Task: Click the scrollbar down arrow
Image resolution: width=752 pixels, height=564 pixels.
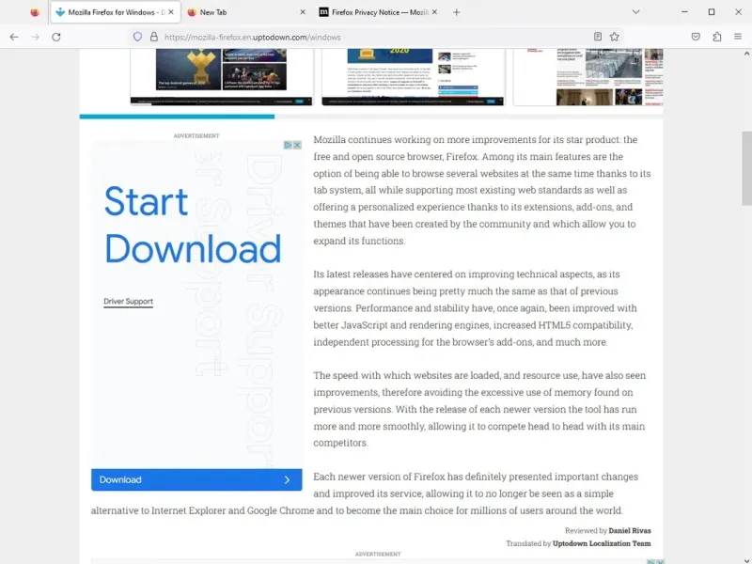Action: tap(746, 559)
